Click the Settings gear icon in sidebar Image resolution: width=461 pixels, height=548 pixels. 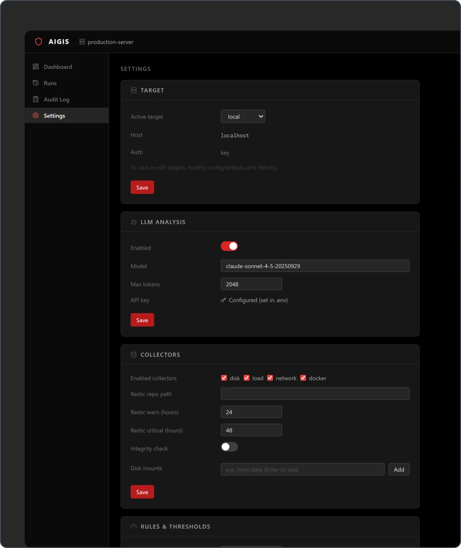36,116
